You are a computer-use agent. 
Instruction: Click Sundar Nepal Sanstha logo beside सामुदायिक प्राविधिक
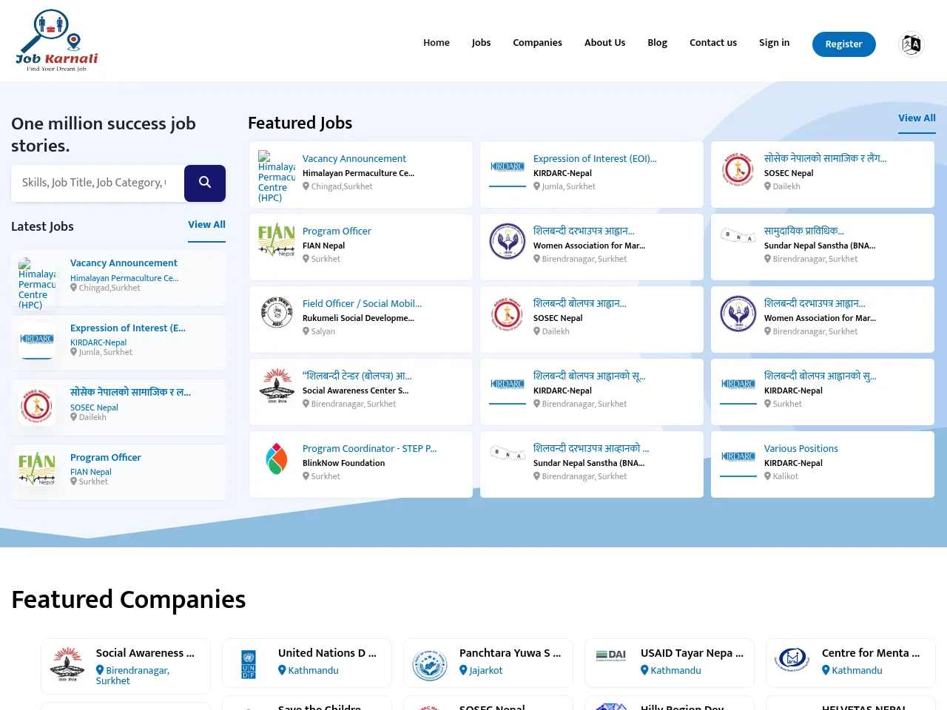point(738,236)
